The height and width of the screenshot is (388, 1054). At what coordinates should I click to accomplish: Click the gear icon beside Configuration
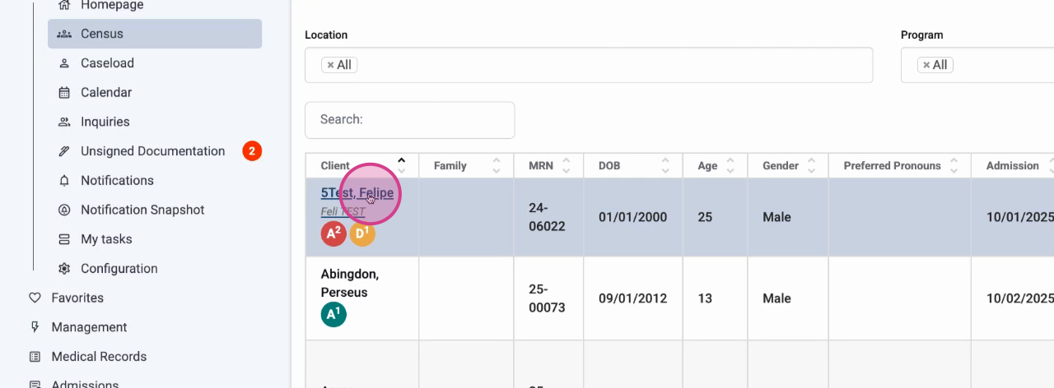(64, 269)
